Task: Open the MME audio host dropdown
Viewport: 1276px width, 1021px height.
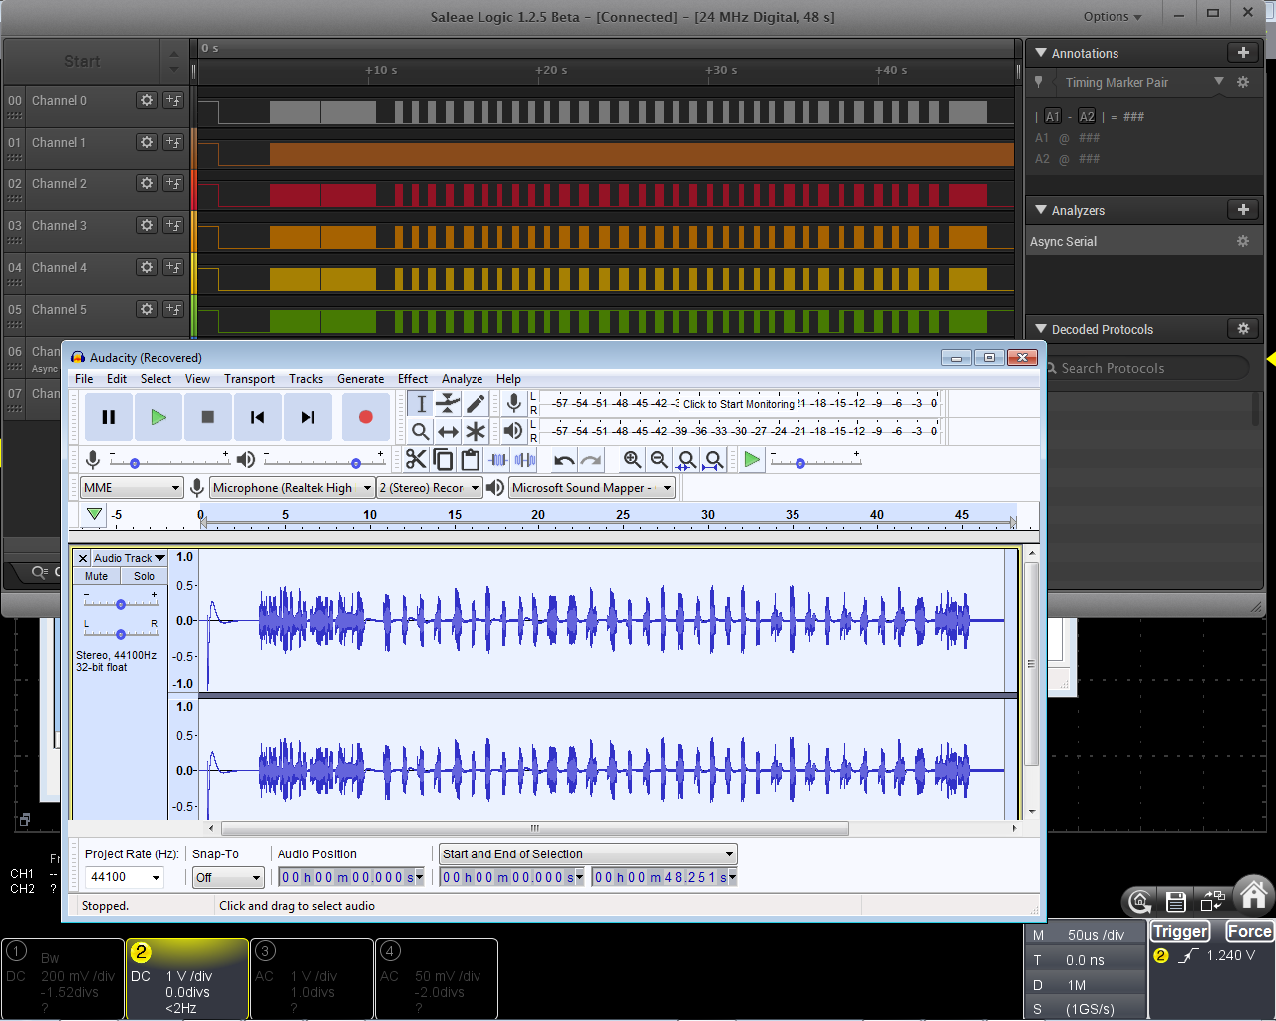Action: [x=132, y=488]
